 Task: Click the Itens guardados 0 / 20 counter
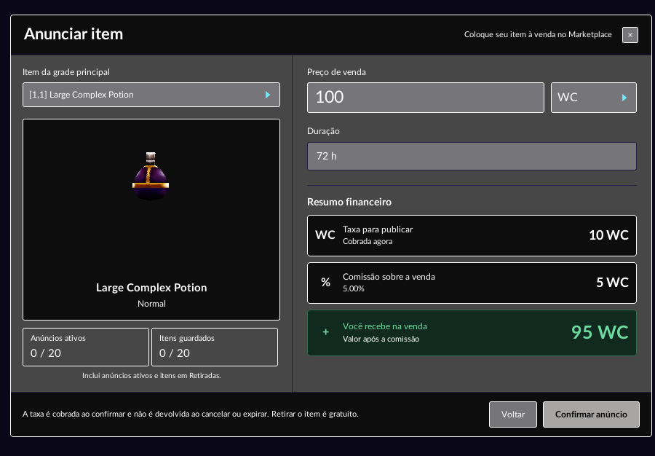tap(215, 347)
